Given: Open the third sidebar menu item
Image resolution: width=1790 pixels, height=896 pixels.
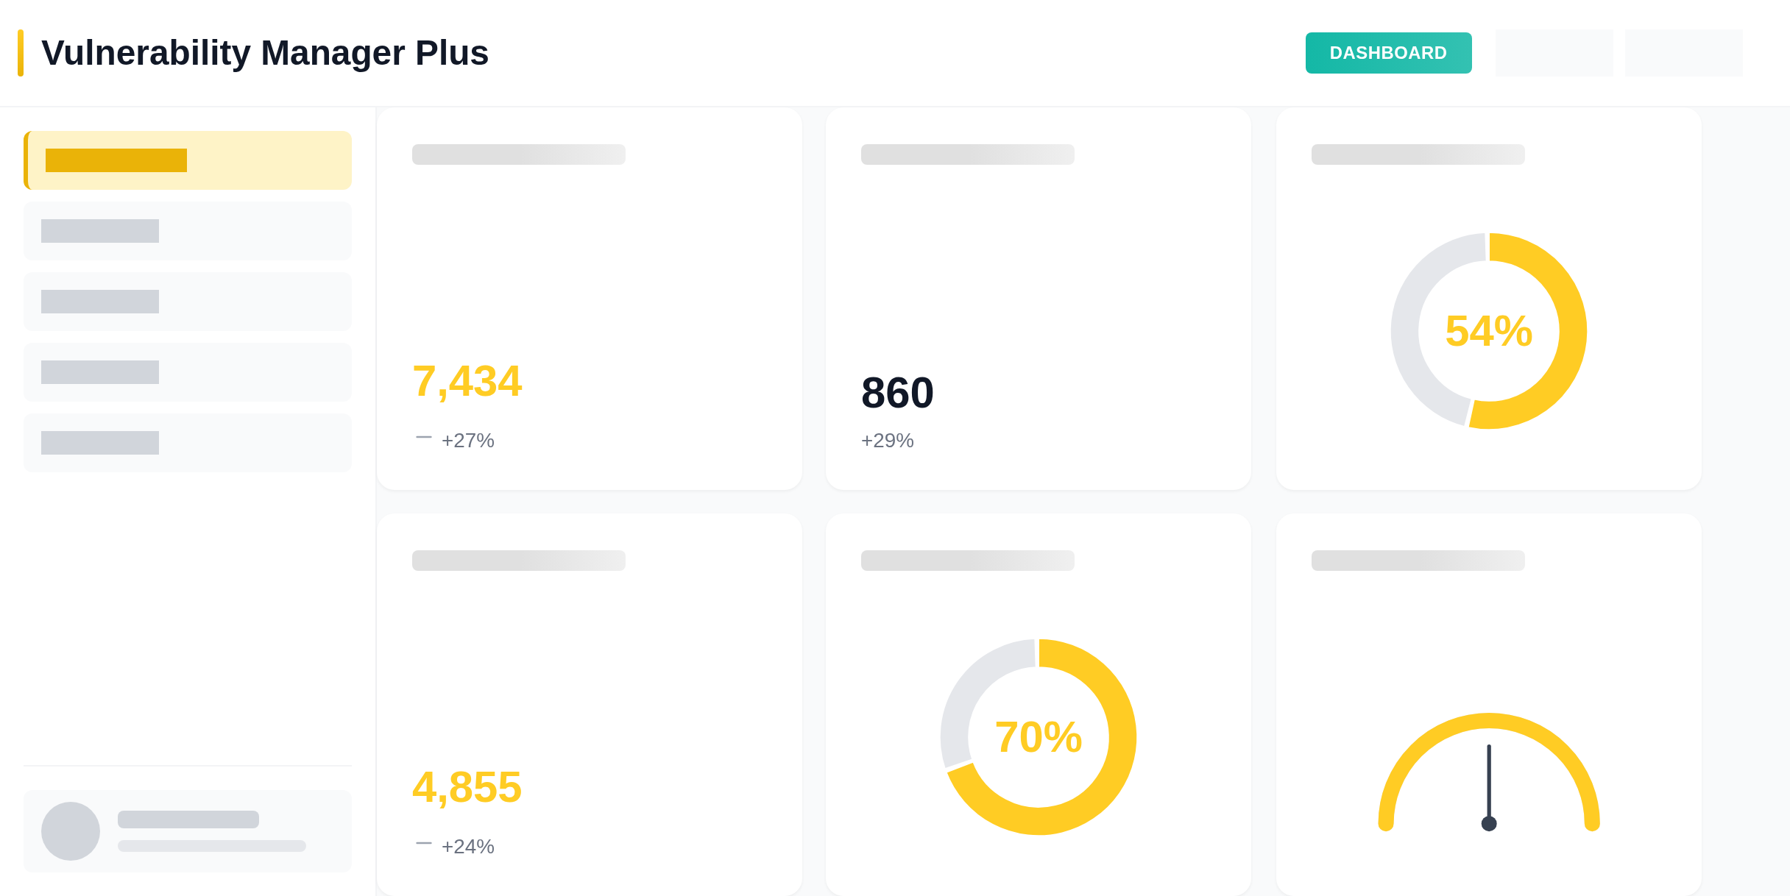Looking at the screenshot, I should pos(188,302).
